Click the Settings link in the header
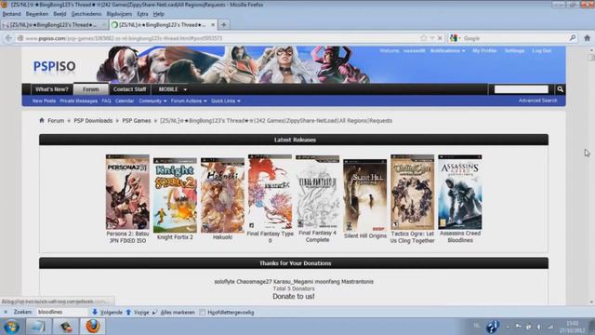This screenshot has height=335, width=595. (x=514, y=50)
